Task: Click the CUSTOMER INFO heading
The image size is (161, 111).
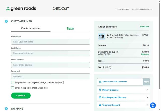Action: coord(21,21)
